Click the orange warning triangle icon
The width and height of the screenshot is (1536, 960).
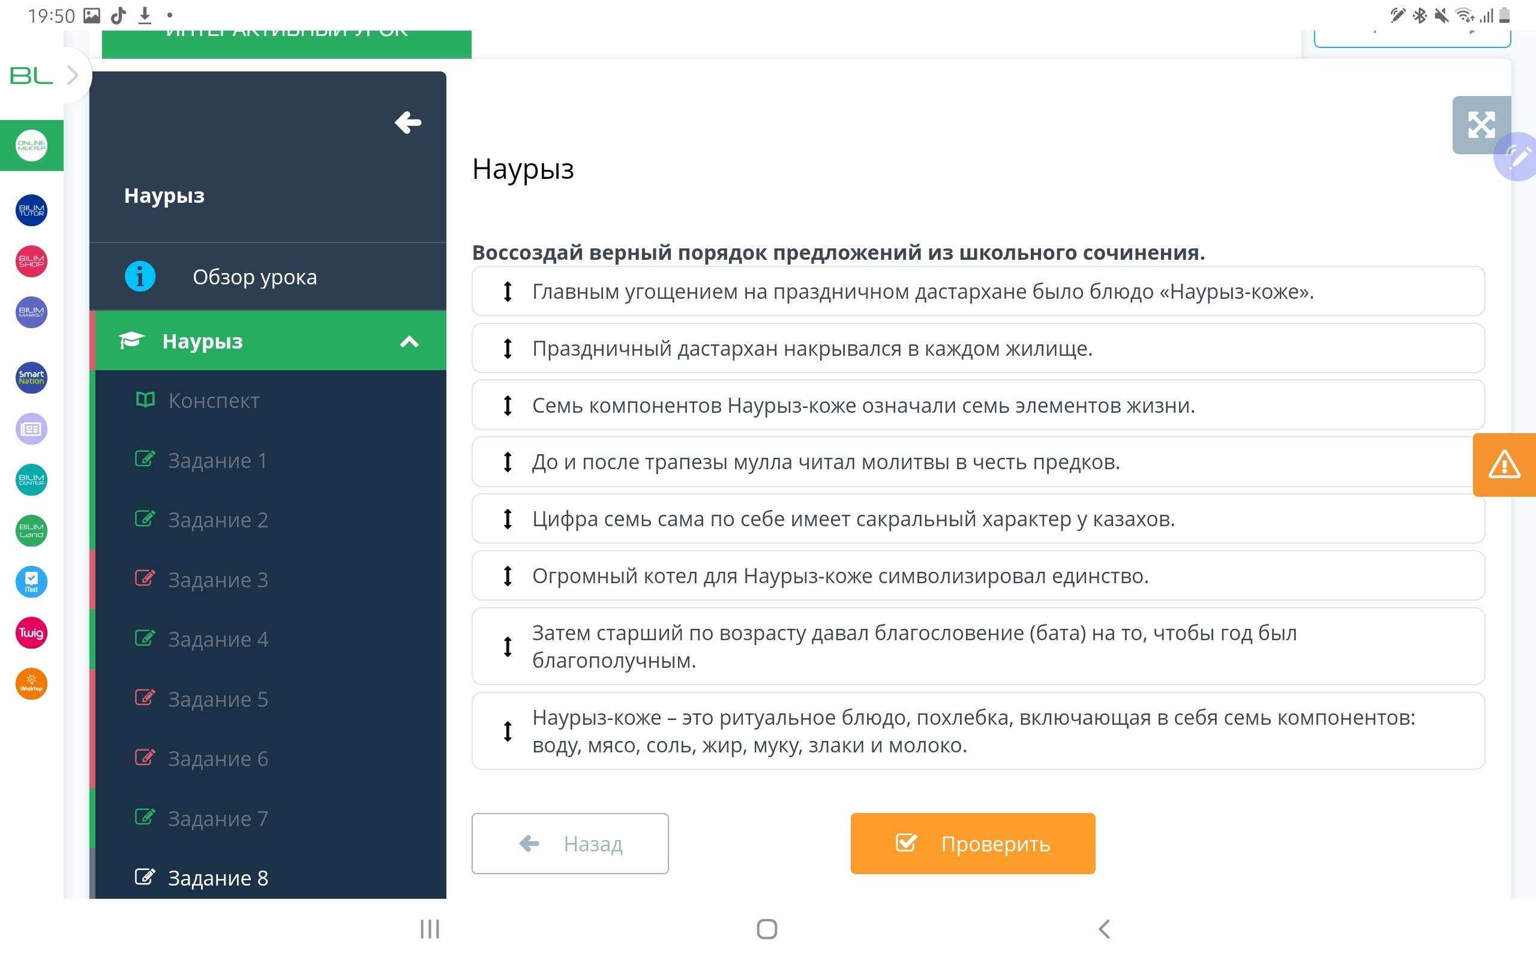click(x=1504, y=464)
